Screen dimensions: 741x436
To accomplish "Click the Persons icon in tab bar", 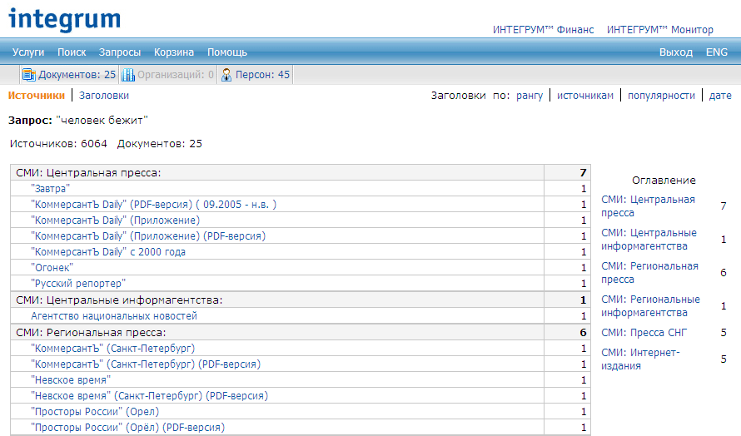I will (x=226, y=75).
